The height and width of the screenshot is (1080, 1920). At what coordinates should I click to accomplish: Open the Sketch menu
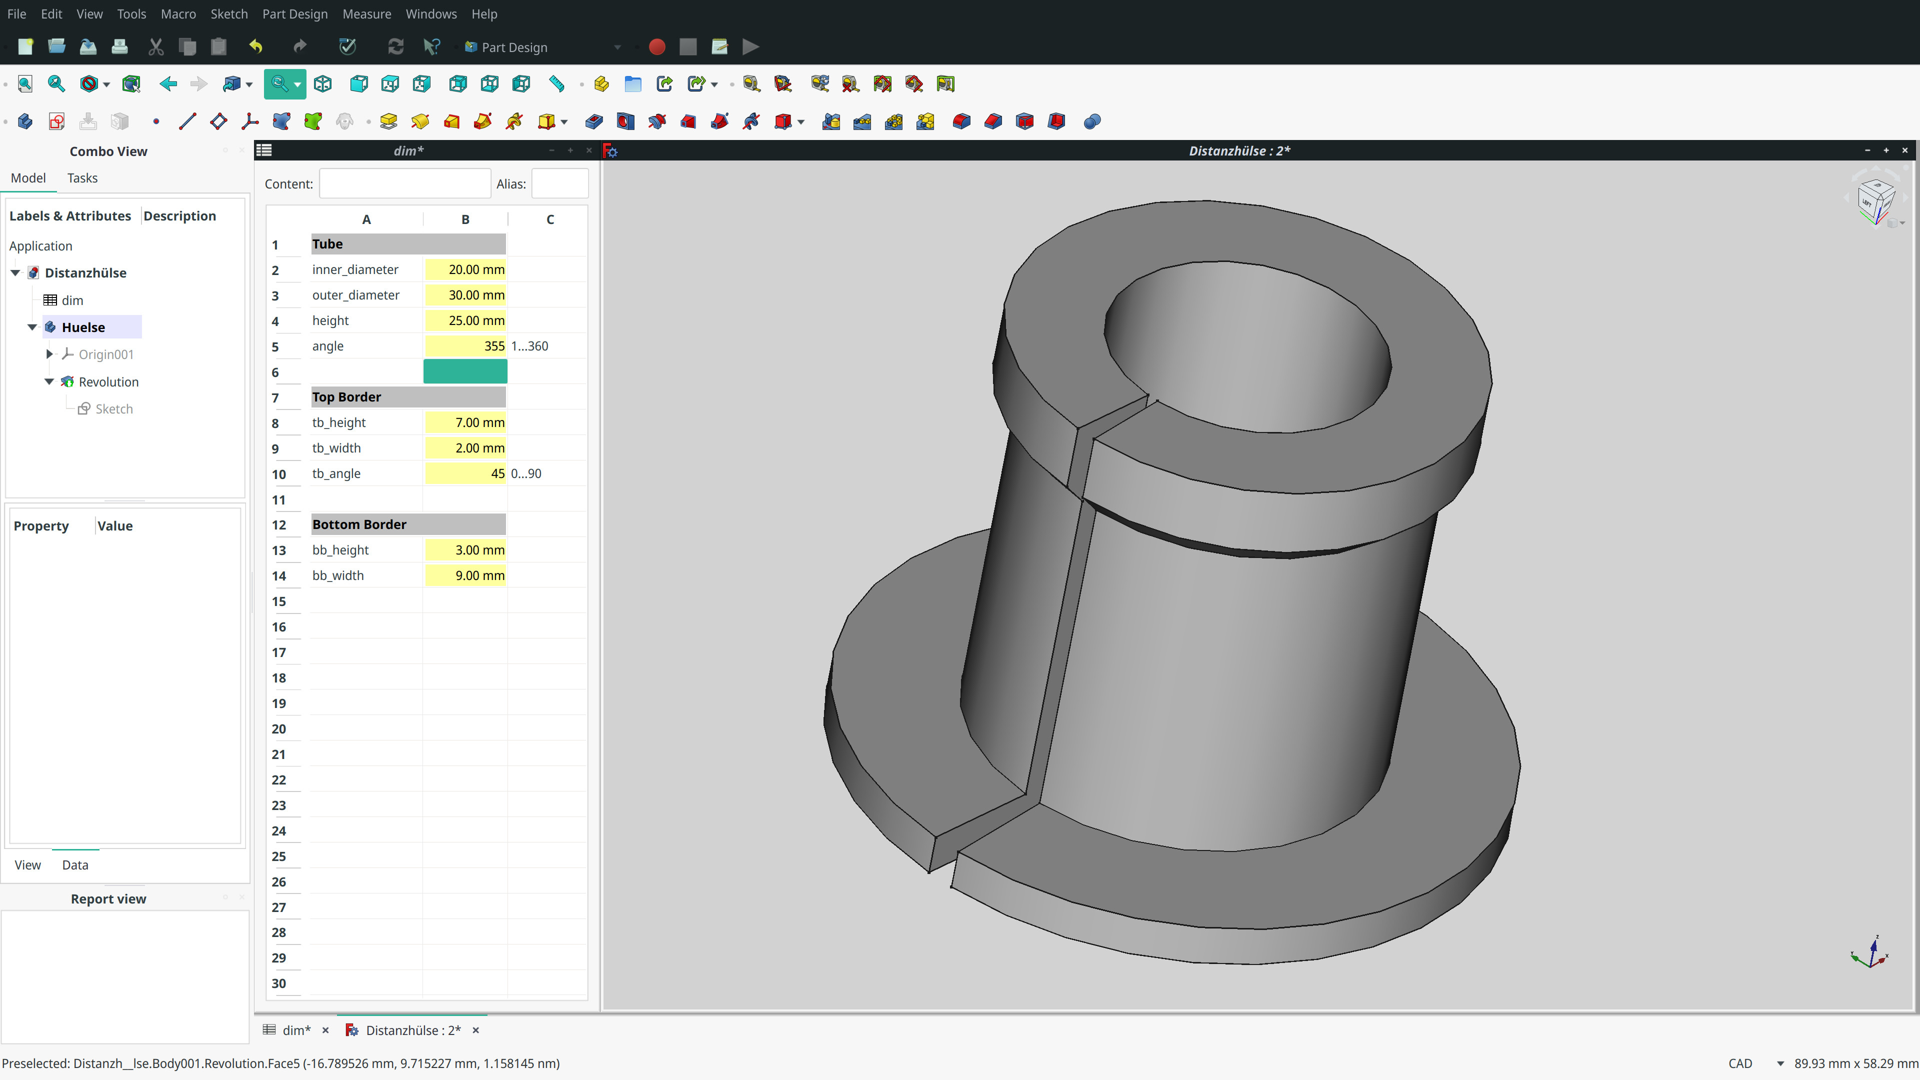click(229, 13)
